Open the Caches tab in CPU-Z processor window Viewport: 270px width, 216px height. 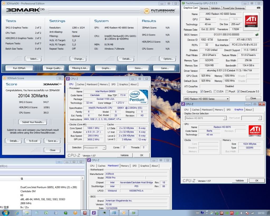coord(80,84)
